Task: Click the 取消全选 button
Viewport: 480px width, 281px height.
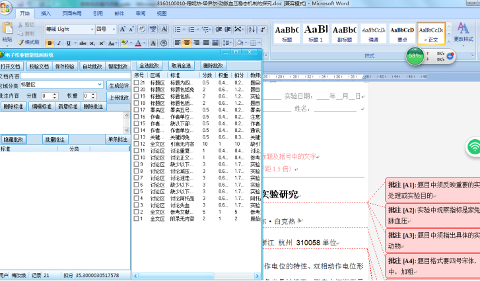Action: pos(181,66)
